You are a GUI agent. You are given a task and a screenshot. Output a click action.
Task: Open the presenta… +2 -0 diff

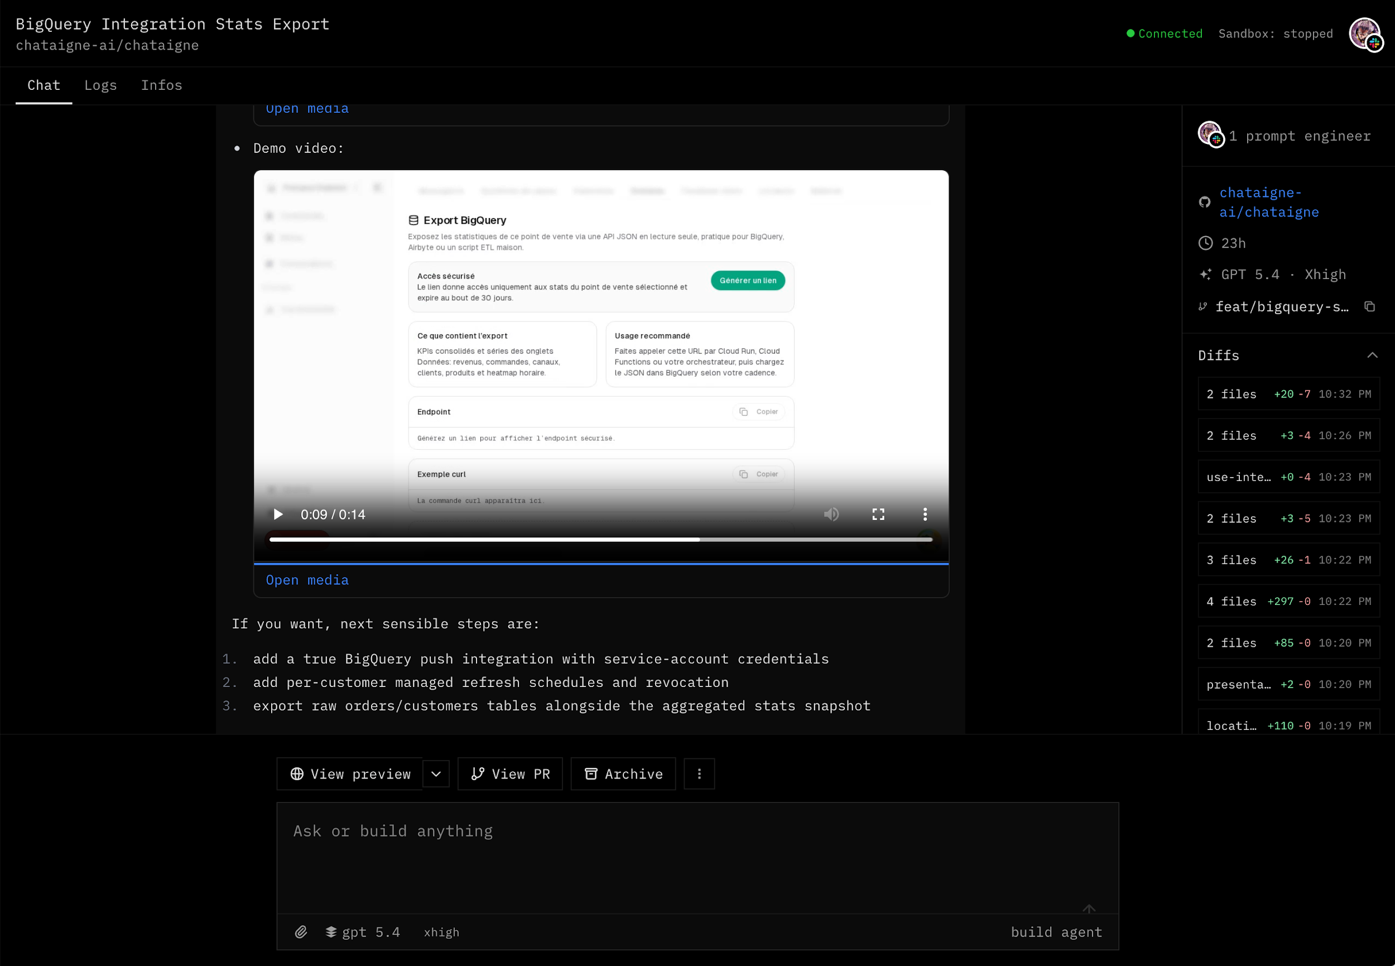tap(1288, 685)
